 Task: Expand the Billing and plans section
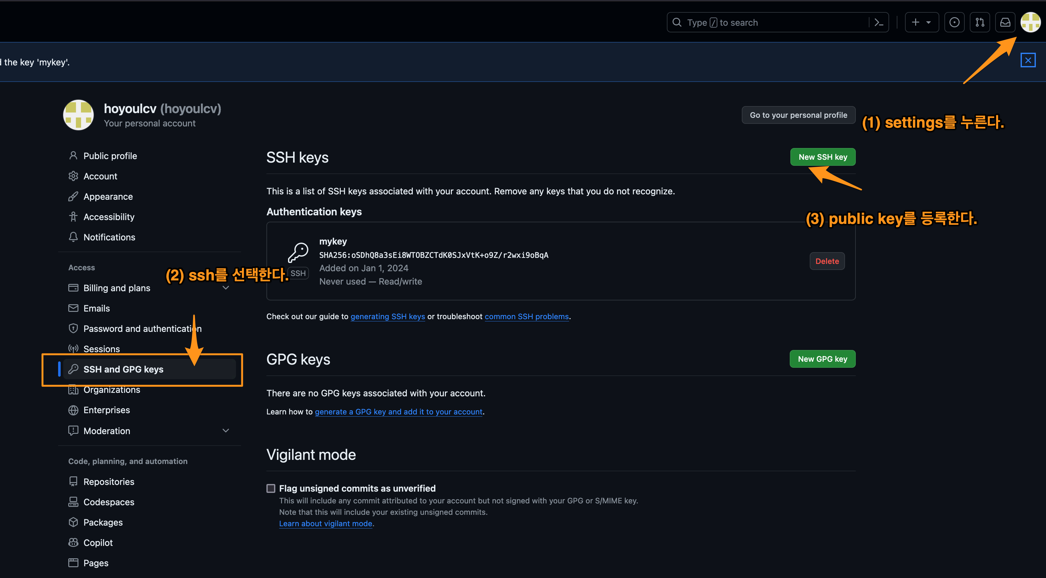[226, 288]
